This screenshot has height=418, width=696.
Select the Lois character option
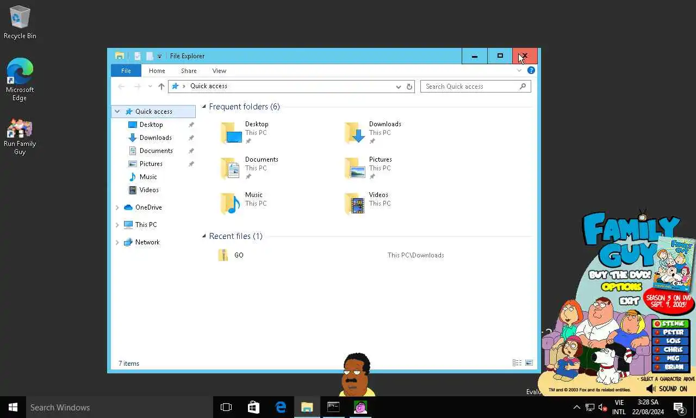pyautogui.click(x=670, y=341)
